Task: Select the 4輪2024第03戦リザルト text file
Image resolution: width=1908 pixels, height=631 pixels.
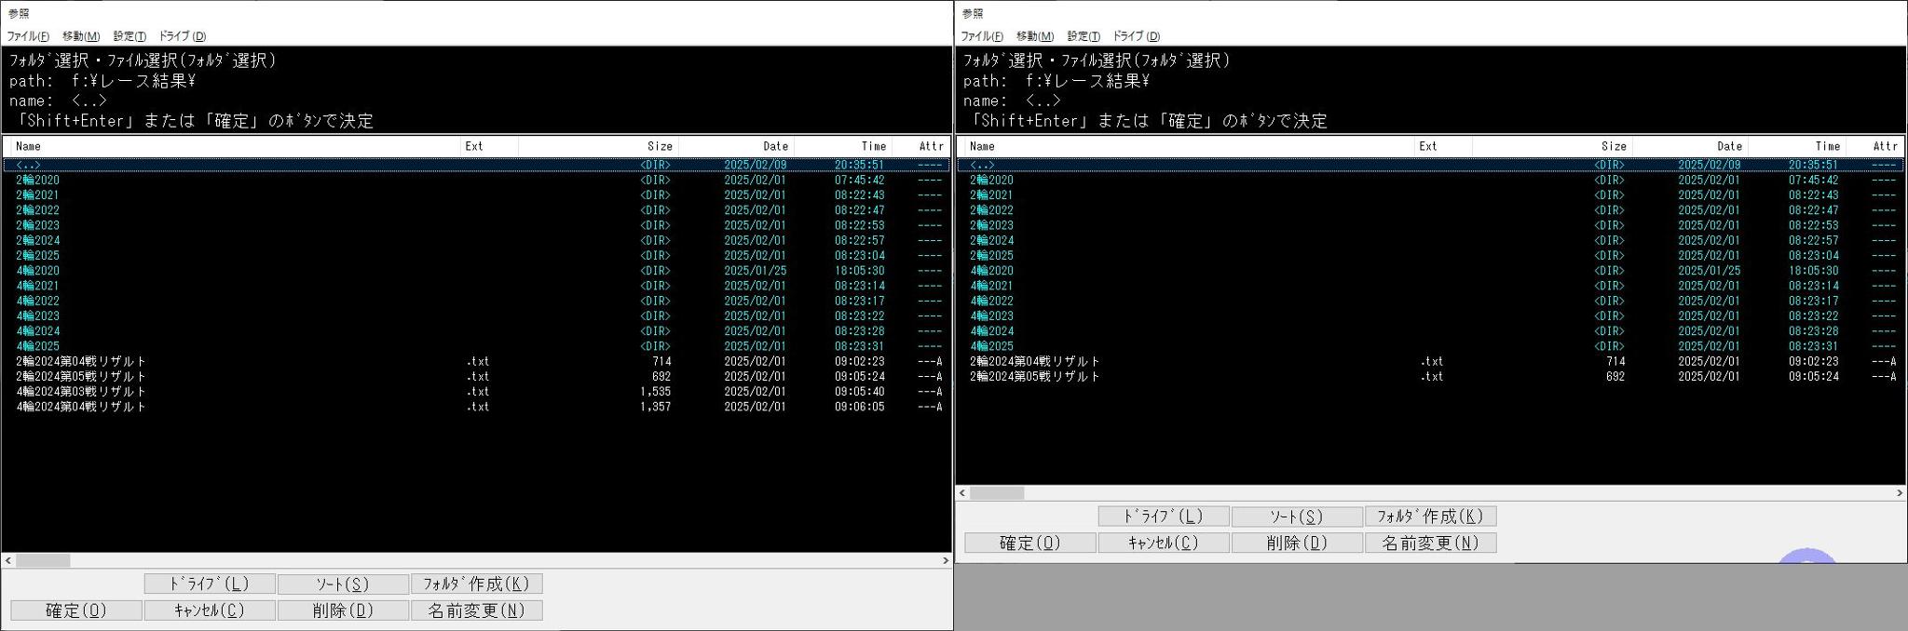Action: point(81,392)
